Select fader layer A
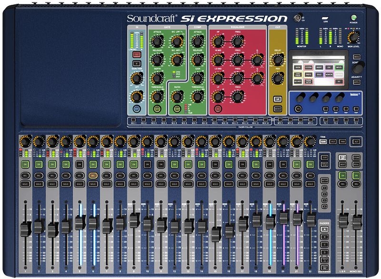381x279 pixels. [324, 229]
